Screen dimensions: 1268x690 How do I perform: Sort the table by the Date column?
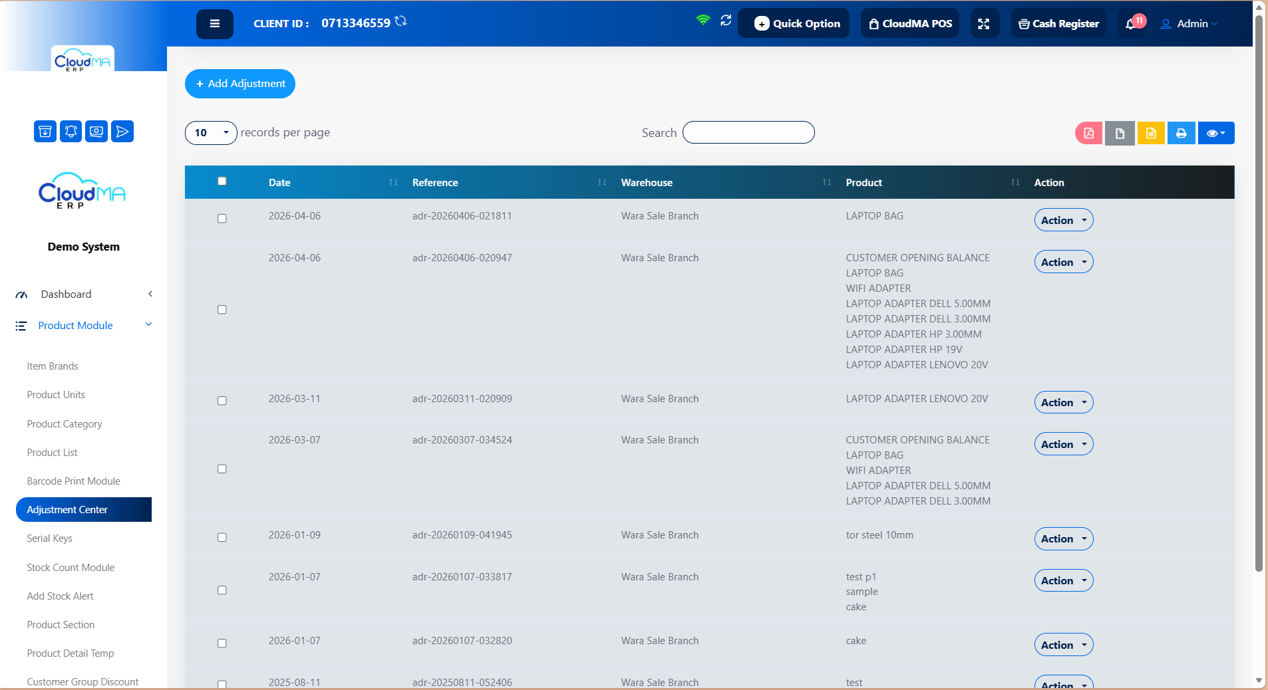coord(393,182)
